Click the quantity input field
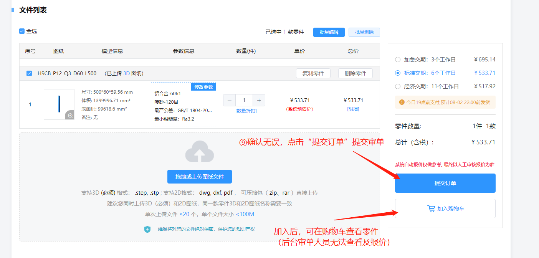Image resolution: width=539 pixels, height=258 pixels. (244, 100)
